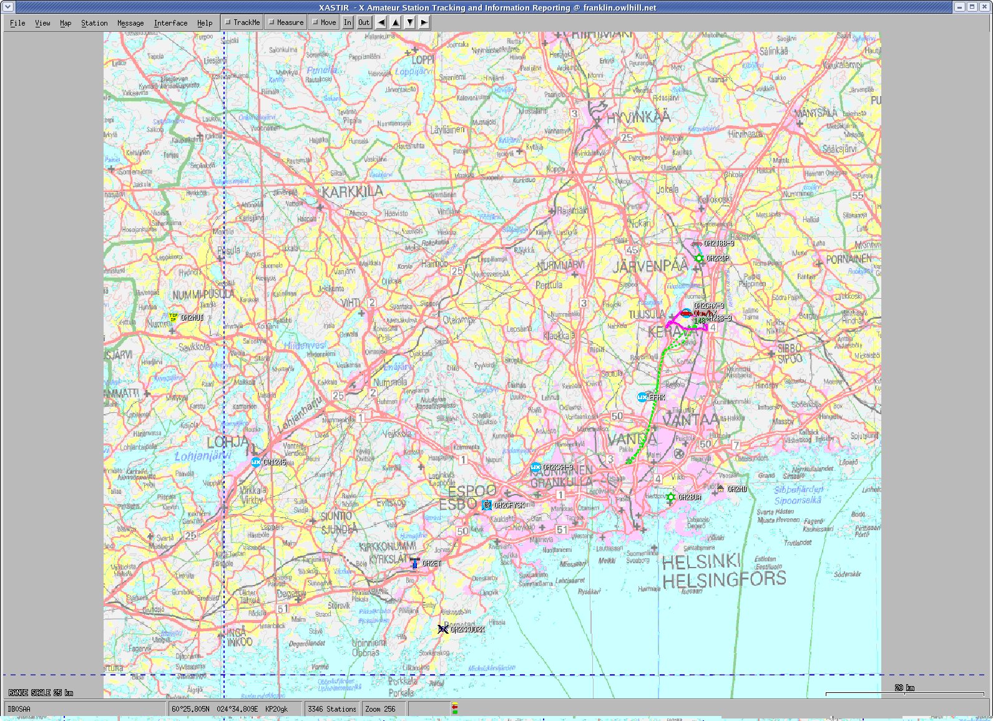The height and width of the screenshot is (721, 993).
Task: Click the HYVINKÄÄ label on the map
Action: pyautogui.click(x=638, y=117)
